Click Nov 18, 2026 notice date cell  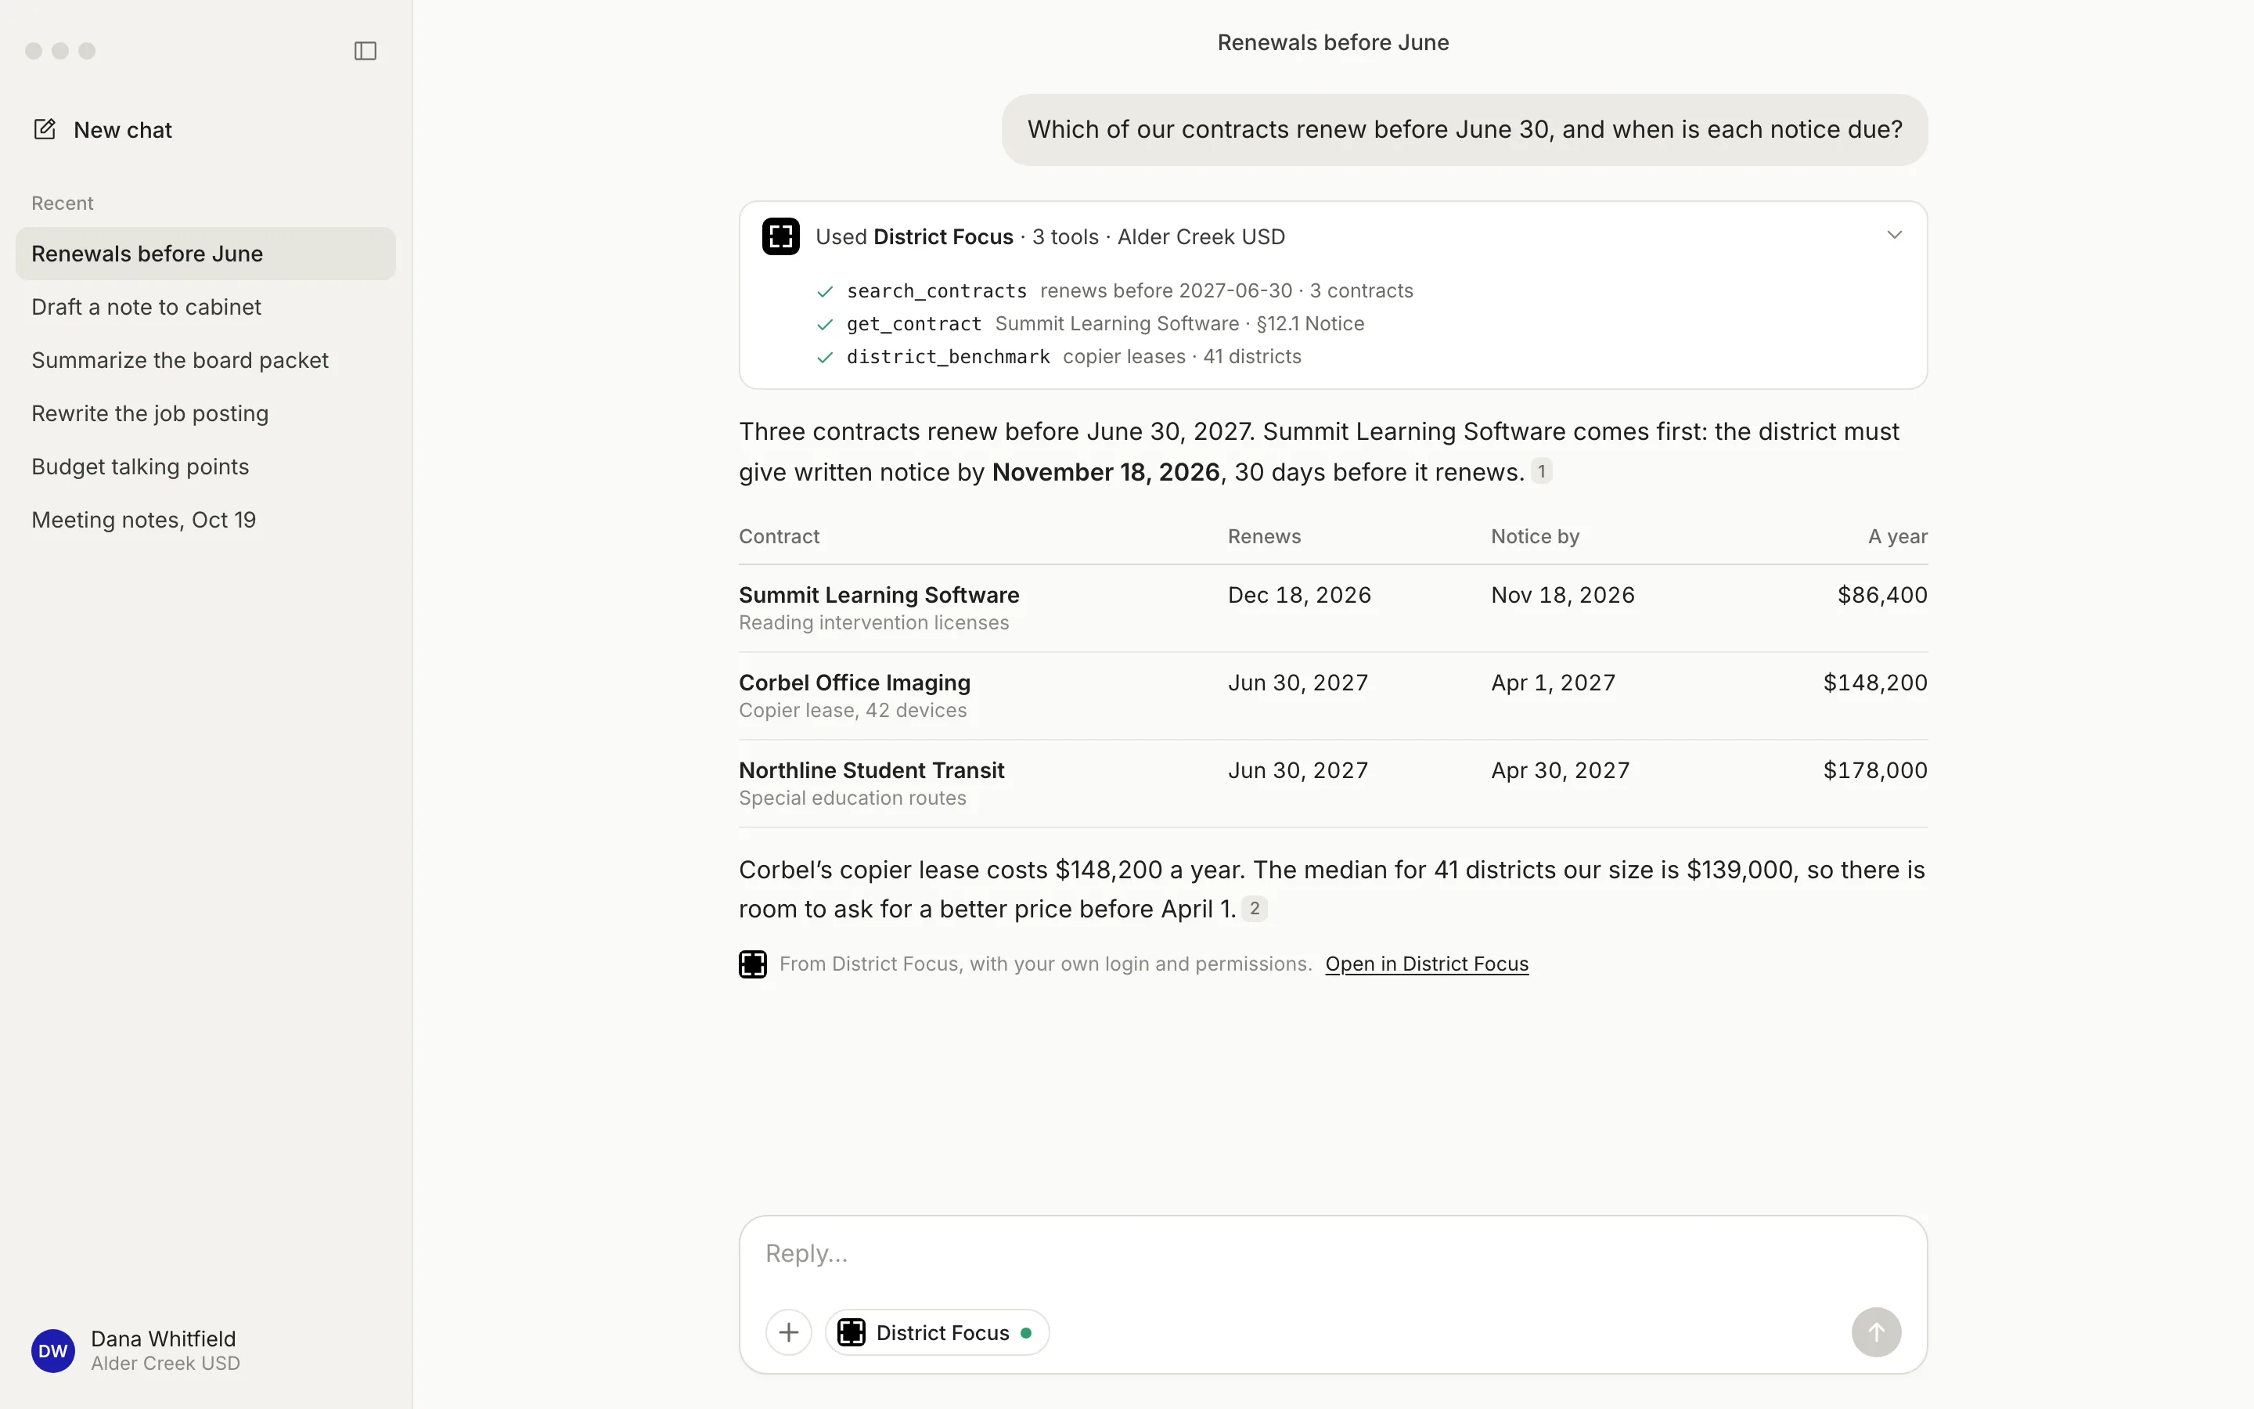click(1562, 595)
